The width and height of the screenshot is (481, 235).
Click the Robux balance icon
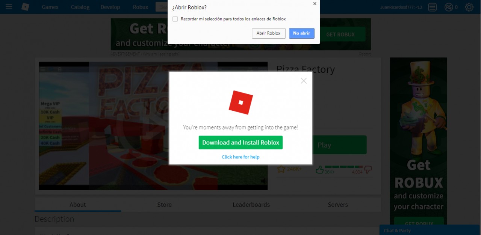tap(449, 7)
